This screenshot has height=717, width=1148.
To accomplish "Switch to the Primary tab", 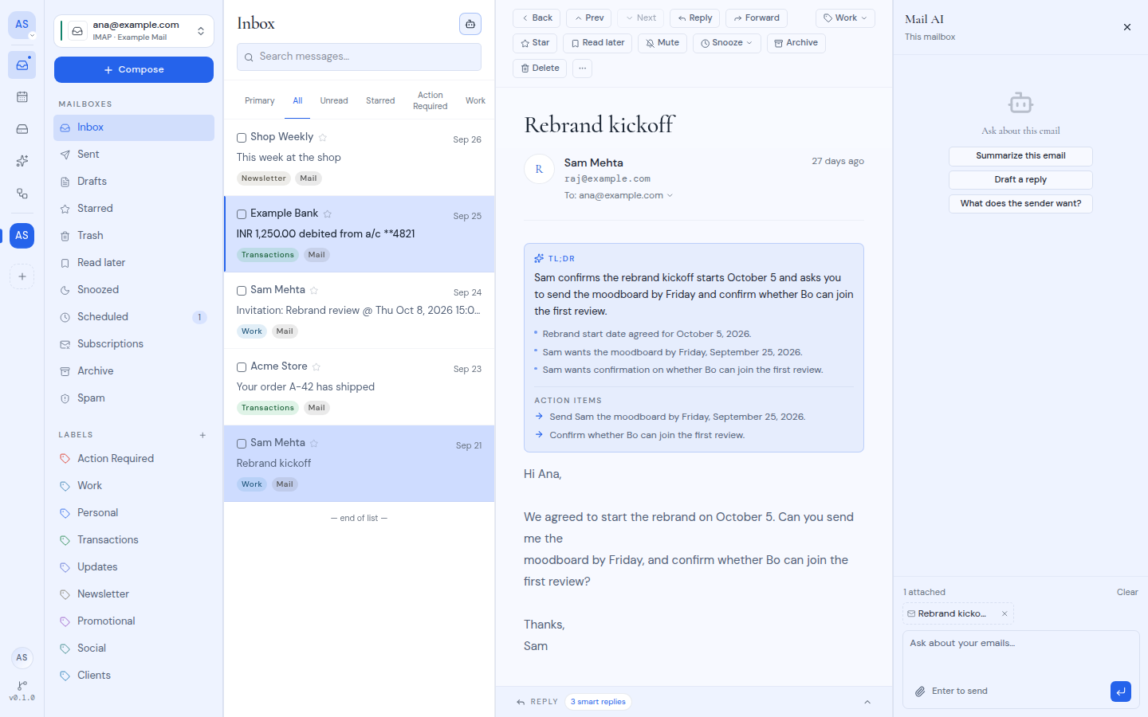I will tap(259, 101).
